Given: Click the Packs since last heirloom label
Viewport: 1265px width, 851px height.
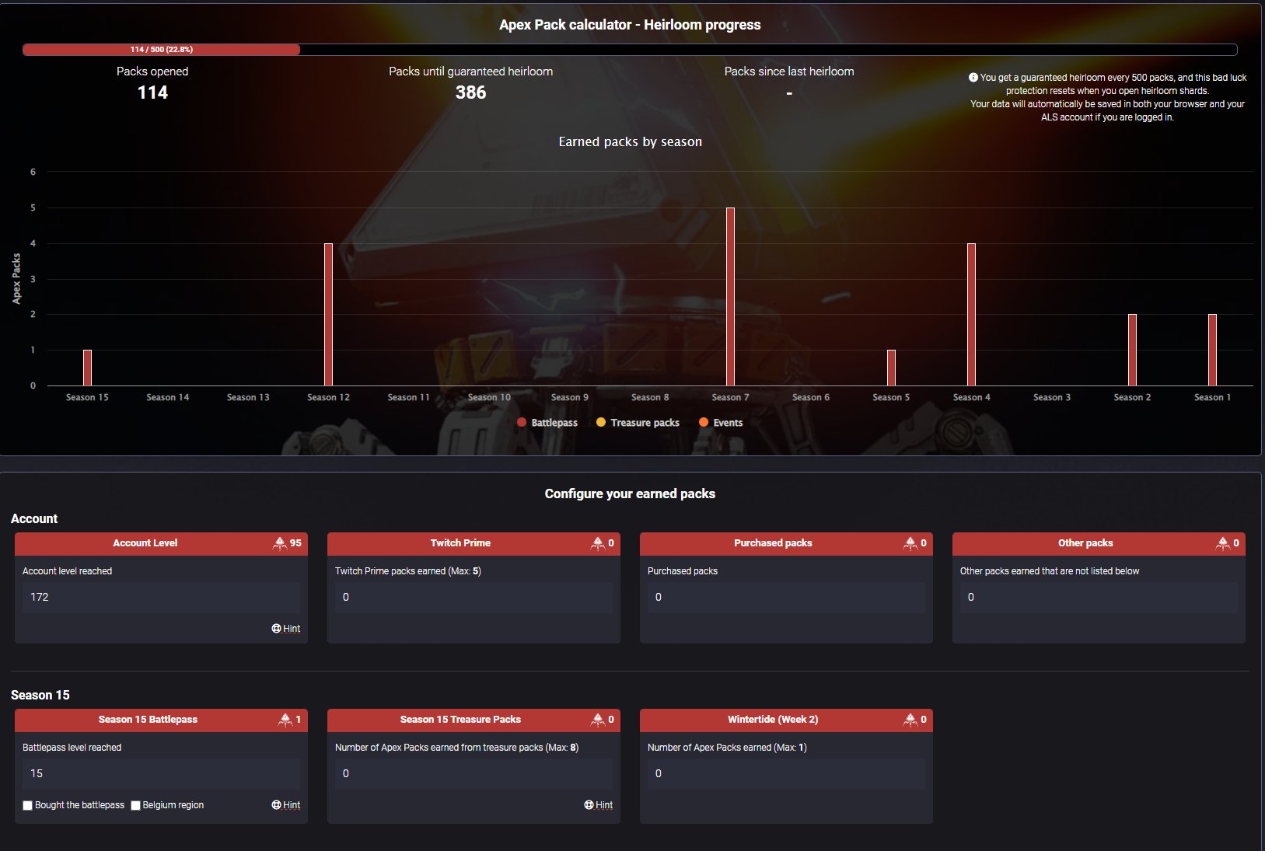Looking at the screenshot, I should (789, 71).
